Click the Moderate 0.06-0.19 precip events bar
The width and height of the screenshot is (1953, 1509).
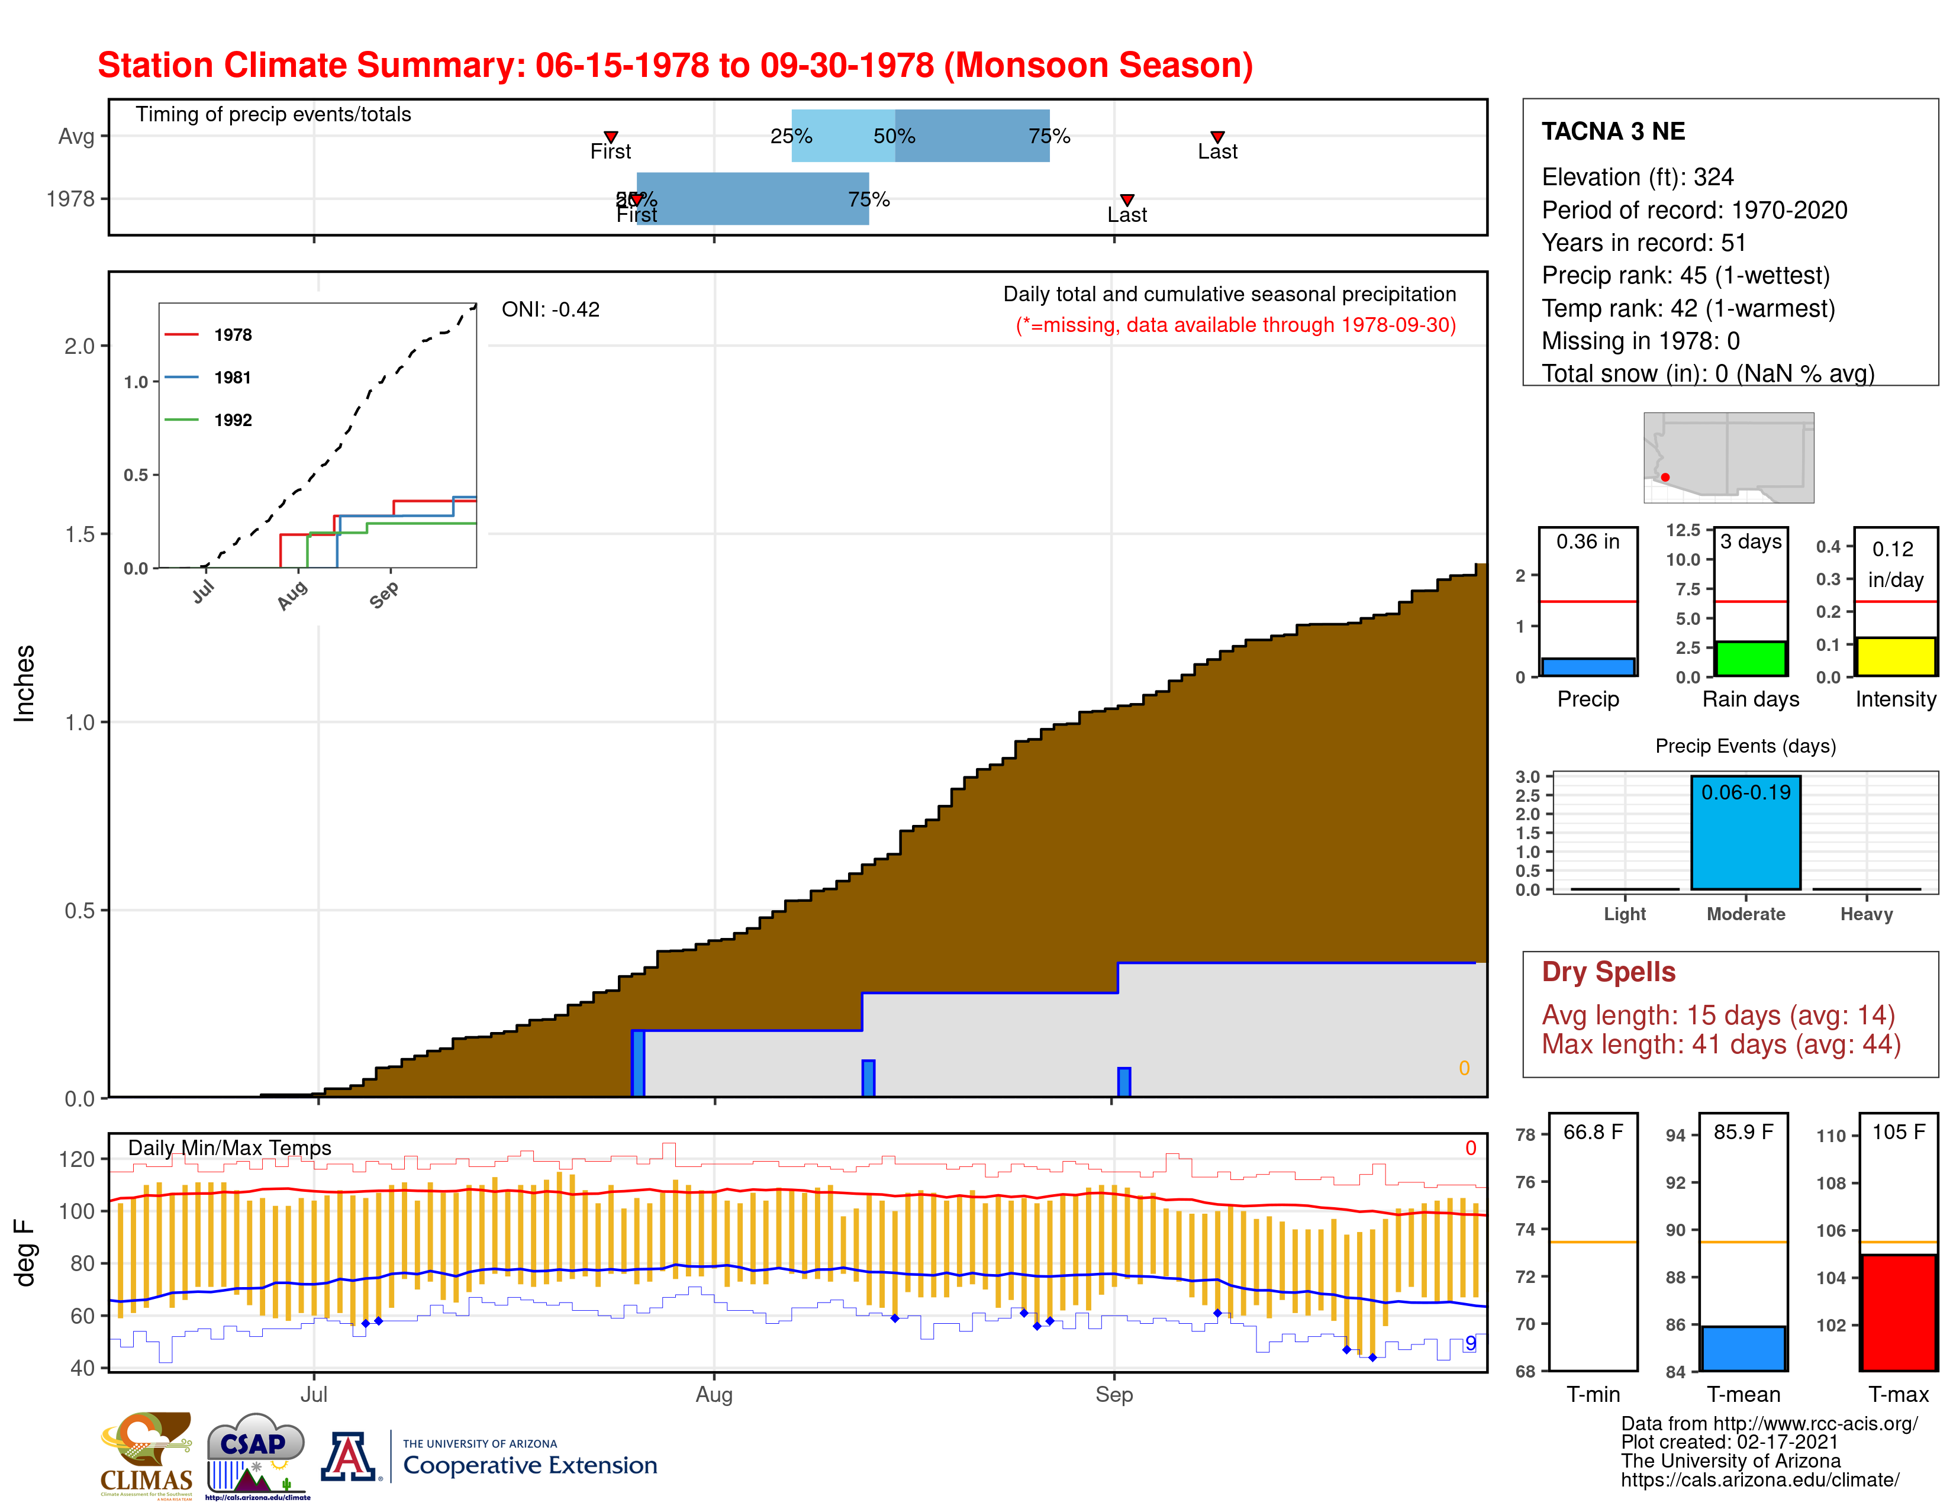pyautogui.click(x=1745, y=832)
